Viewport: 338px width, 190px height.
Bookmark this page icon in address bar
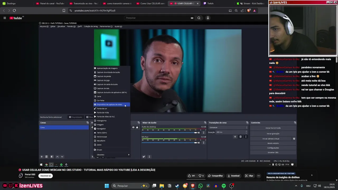[x=64, y=11]
